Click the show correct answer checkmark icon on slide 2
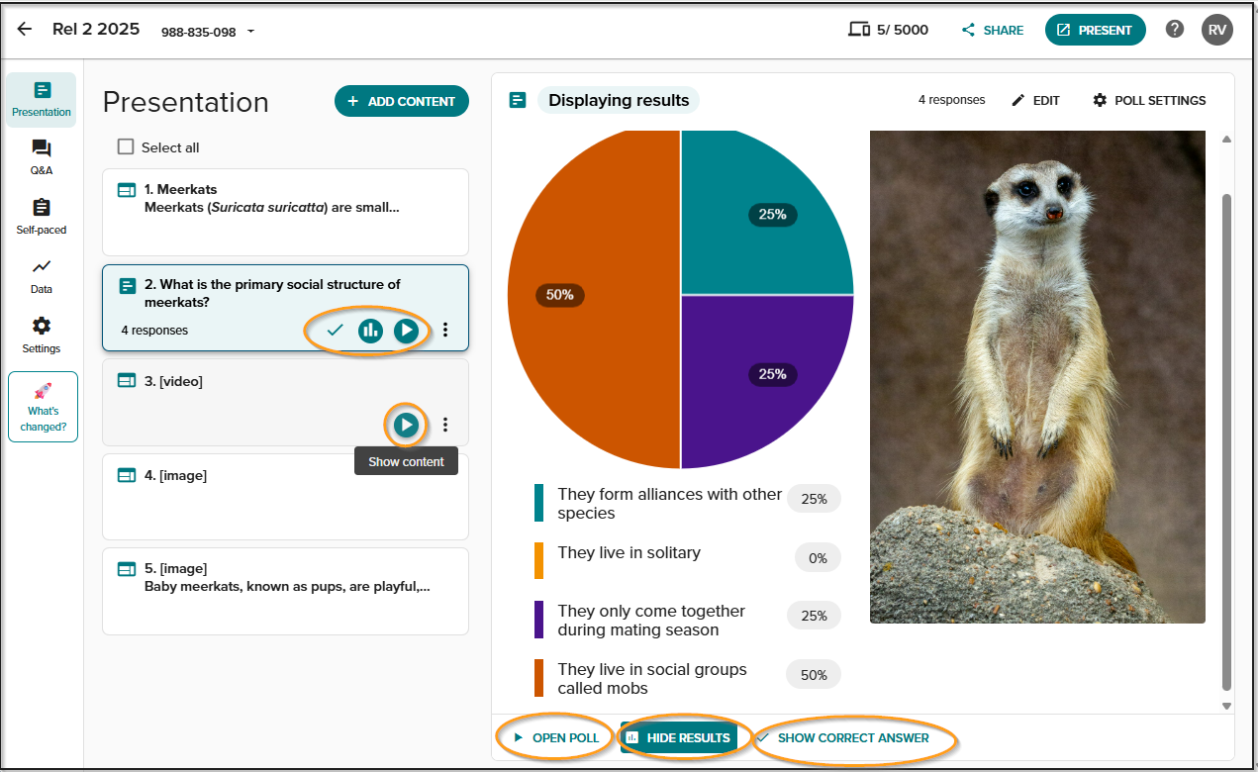1258x772 pixels. click(335, 330)
